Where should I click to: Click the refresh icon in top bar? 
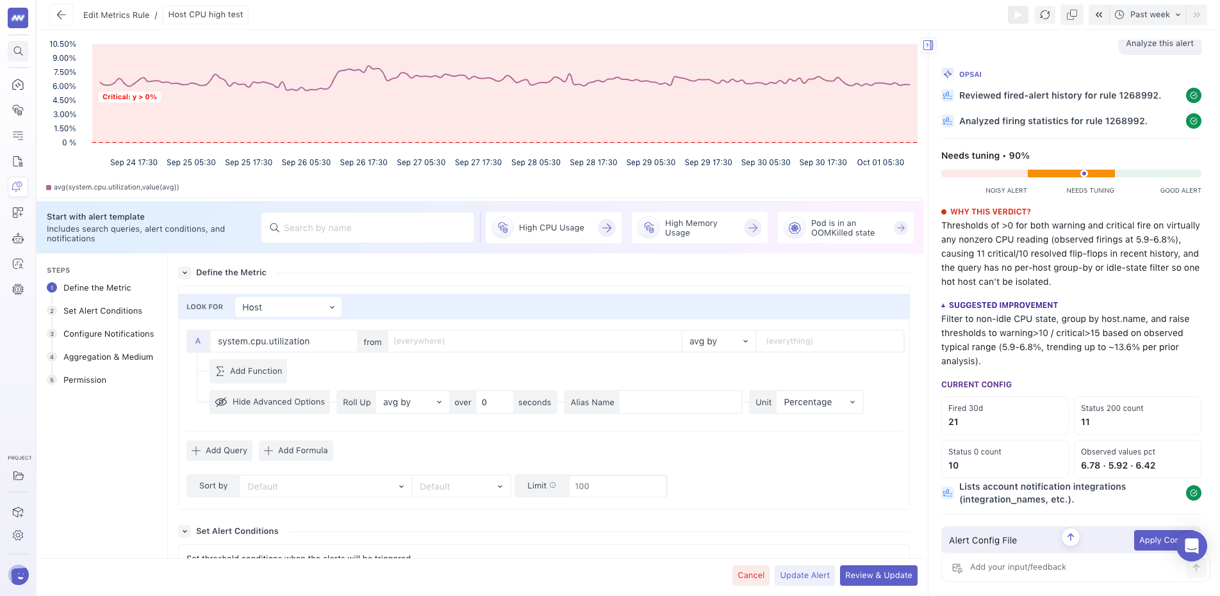pyautogui.click(x=1045, y=15)
